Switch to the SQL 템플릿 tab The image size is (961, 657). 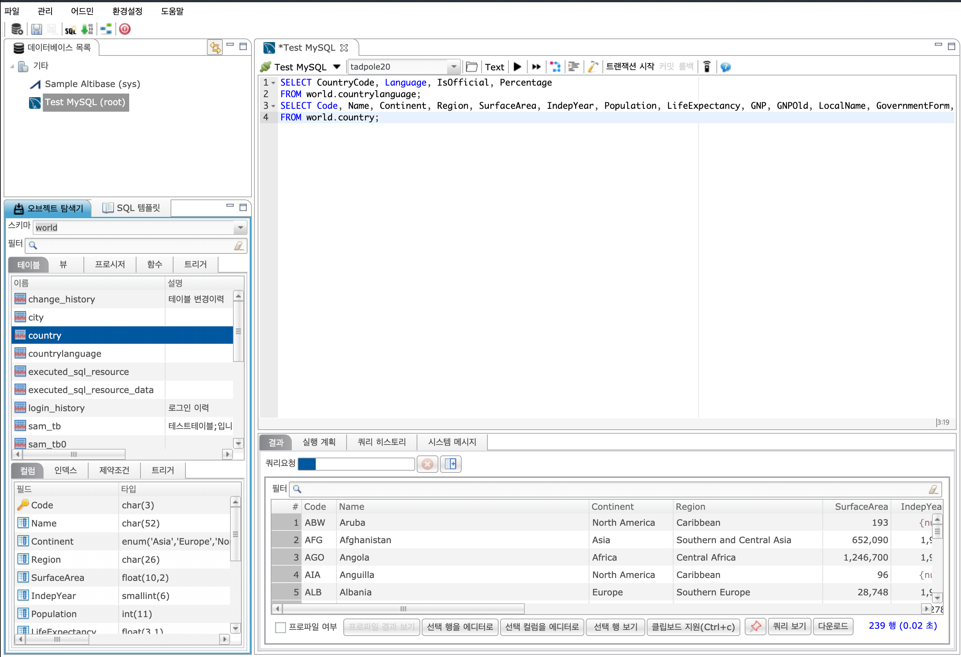[x=131, y=208]
